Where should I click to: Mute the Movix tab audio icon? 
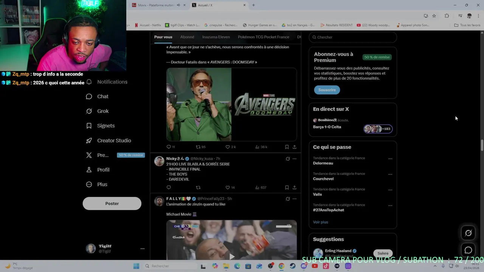178,5
